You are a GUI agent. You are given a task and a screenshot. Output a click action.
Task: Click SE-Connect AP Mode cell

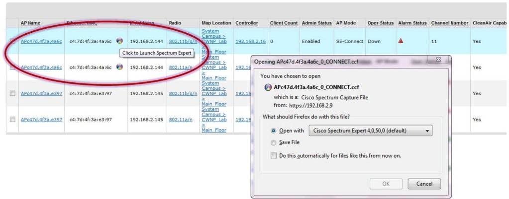pos(350,41)
